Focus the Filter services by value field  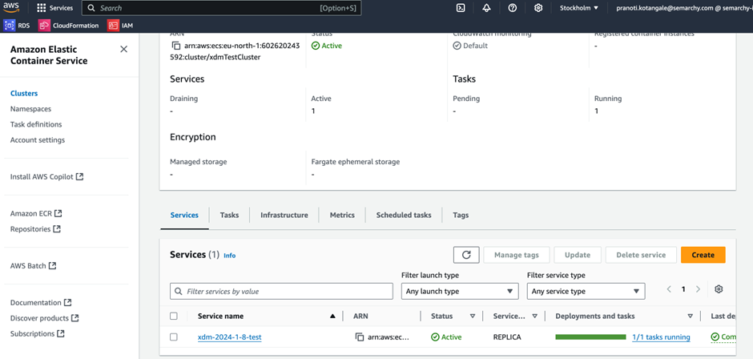click(x=281, y=291)
